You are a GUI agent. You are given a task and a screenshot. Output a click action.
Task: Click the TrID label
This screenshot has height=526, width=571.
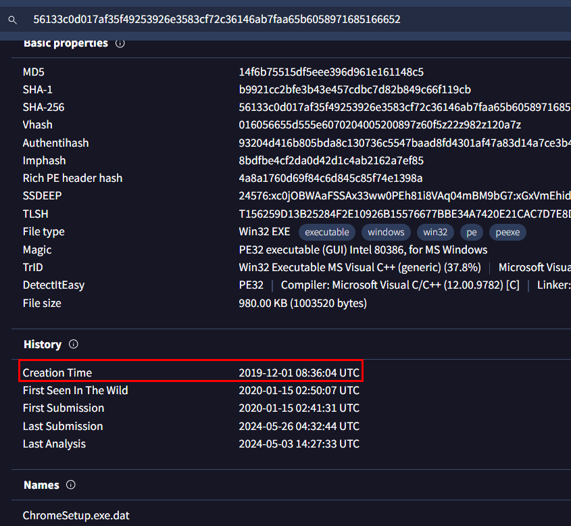33,267
